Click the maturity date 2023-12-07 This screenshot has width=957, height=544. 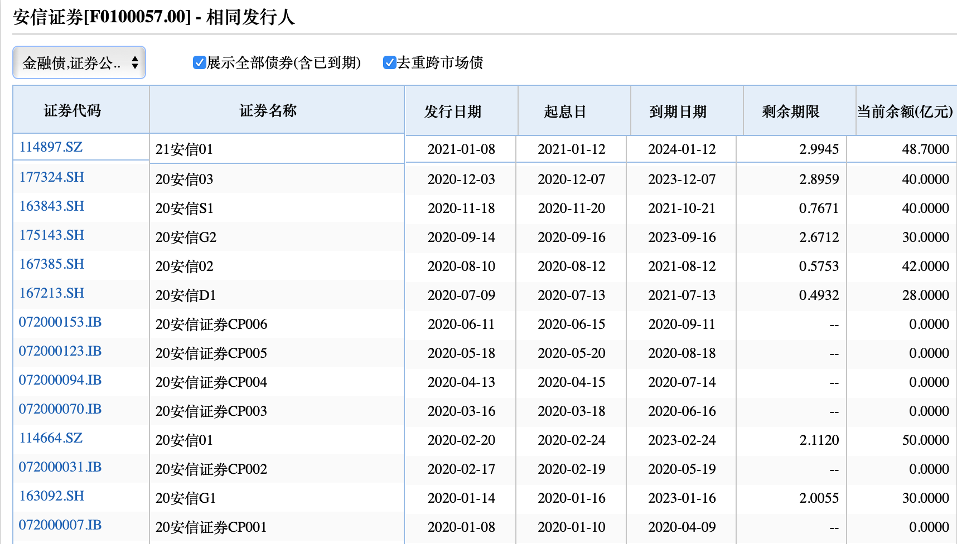click(x=682, y=179)
